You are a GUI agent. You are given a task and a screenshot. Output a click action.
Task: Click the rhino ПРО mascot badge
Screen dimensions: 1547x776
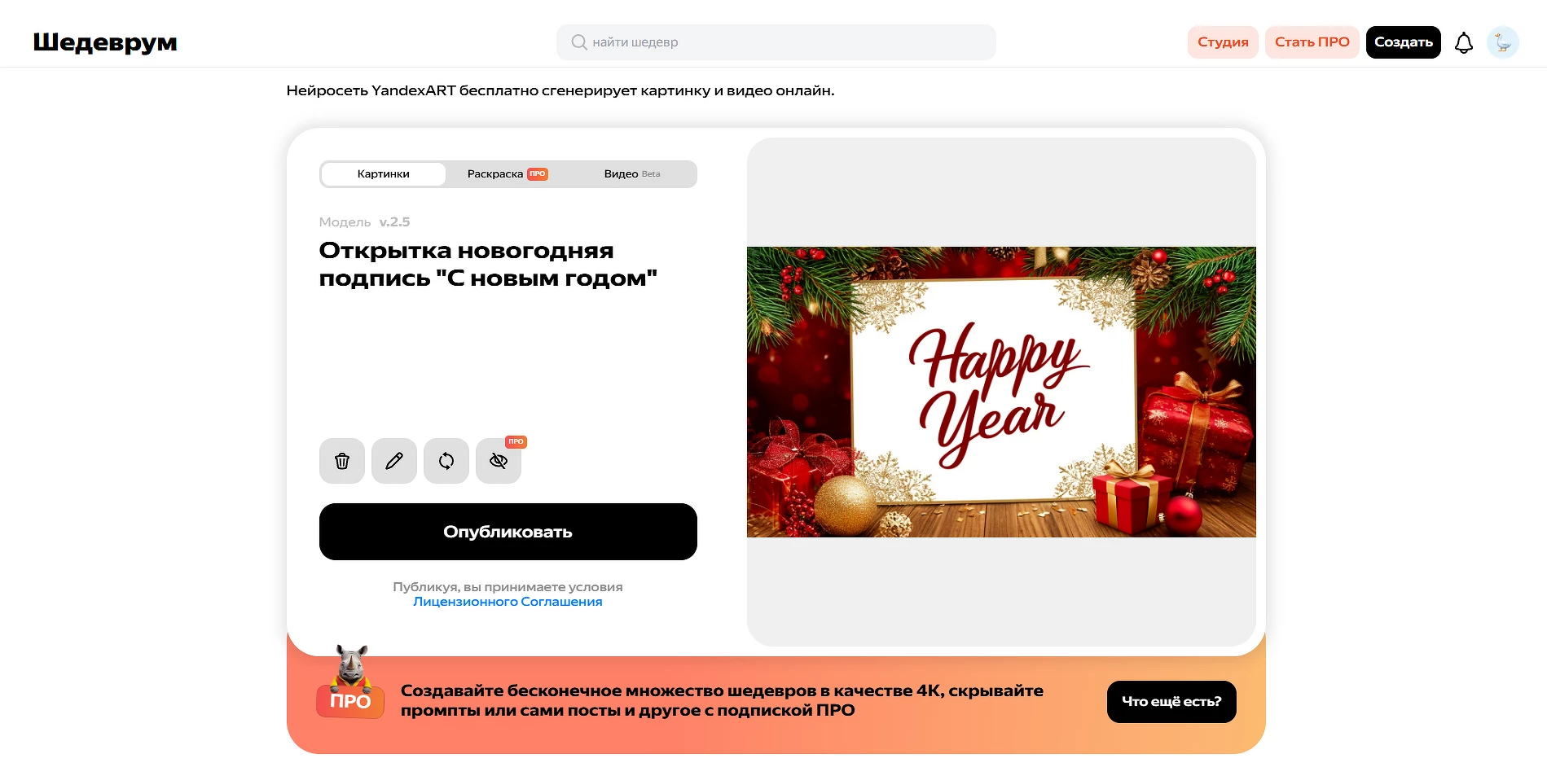(x=350, y=682)
